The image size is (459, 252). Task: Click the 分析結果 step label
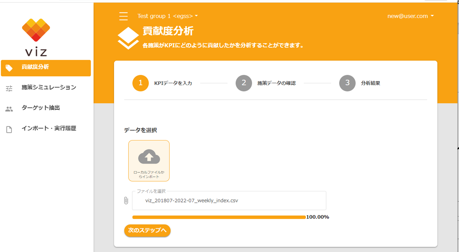tap(370, 83)
